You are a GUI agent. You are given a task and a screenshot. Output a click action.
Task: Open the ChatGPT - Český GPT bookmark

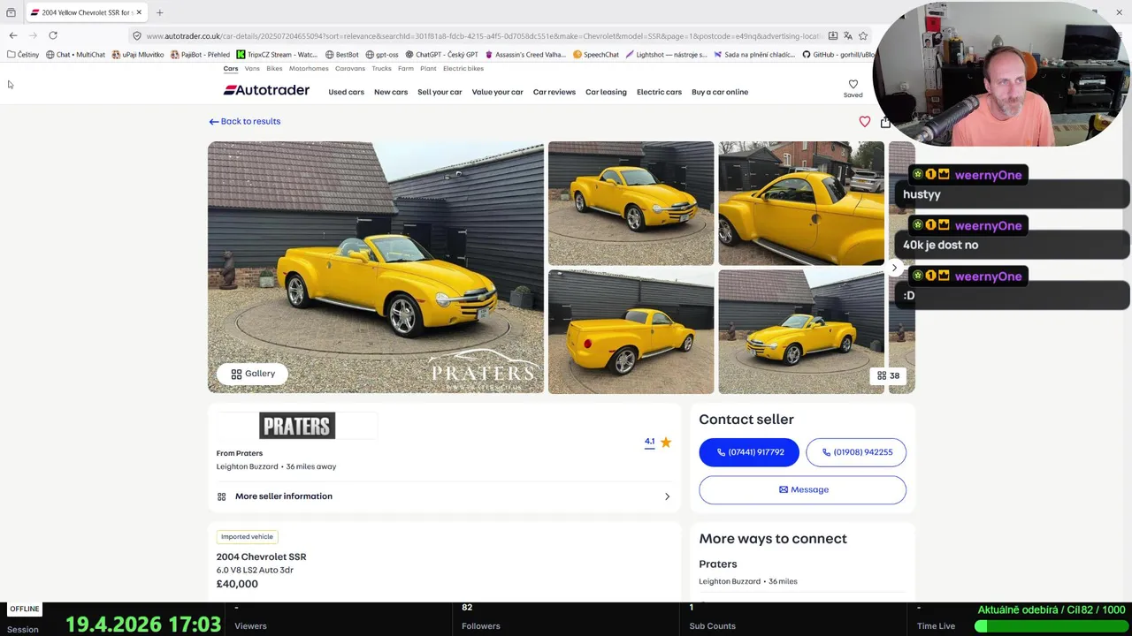tap(441, 55)
